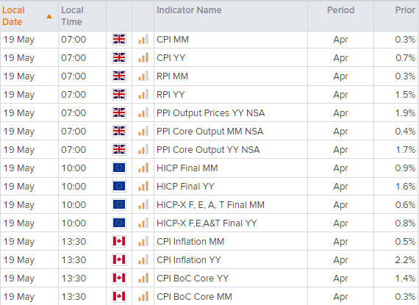Click the 0.8% prior value for HICP-X F,E,A&T Final YY
Image resolution: width=419 pixels, height=305 pixels.
tap(405, 223)
